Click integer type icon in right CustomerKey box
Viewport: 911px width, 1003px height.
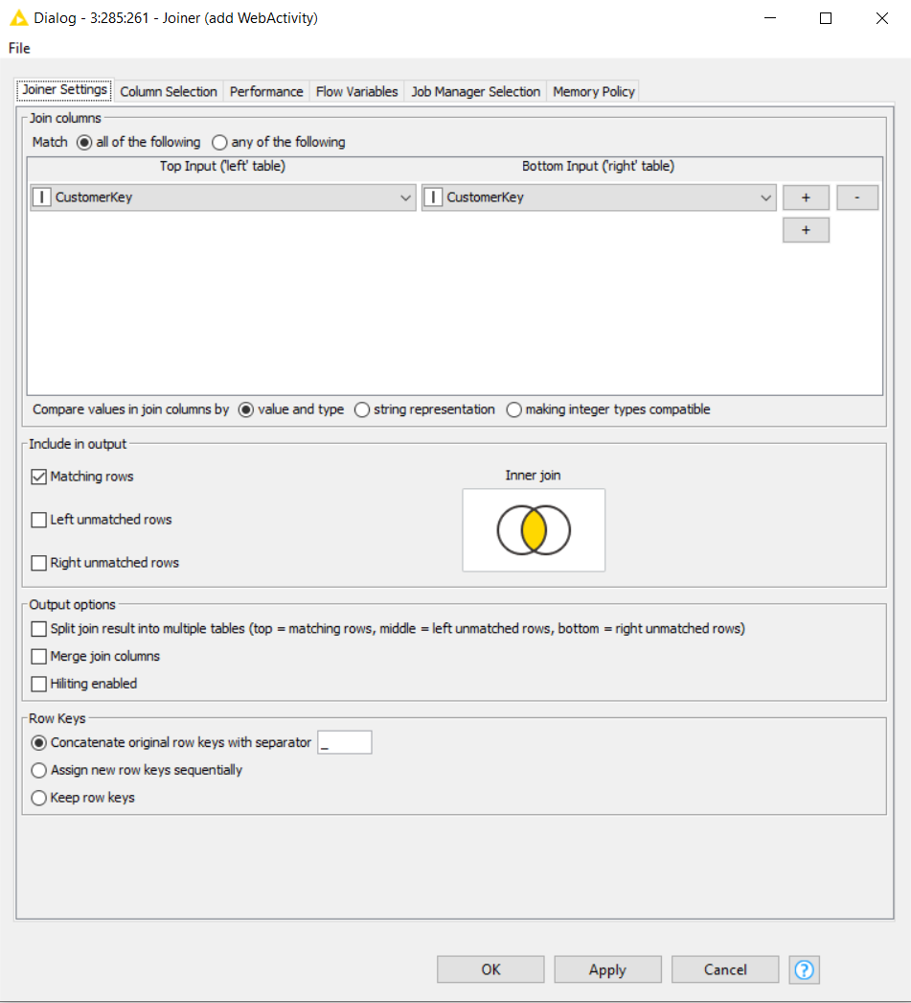pyautogui.click(x=433, y=197)
